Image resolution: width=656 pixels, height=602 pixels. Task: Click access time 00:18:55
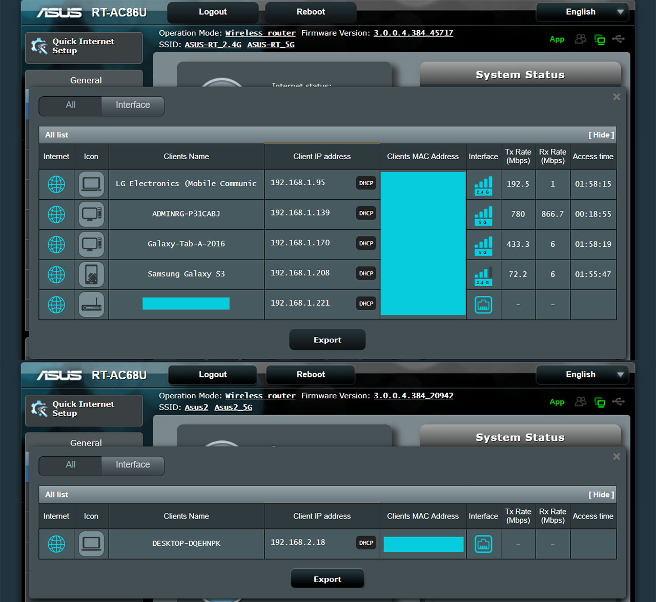593,214
